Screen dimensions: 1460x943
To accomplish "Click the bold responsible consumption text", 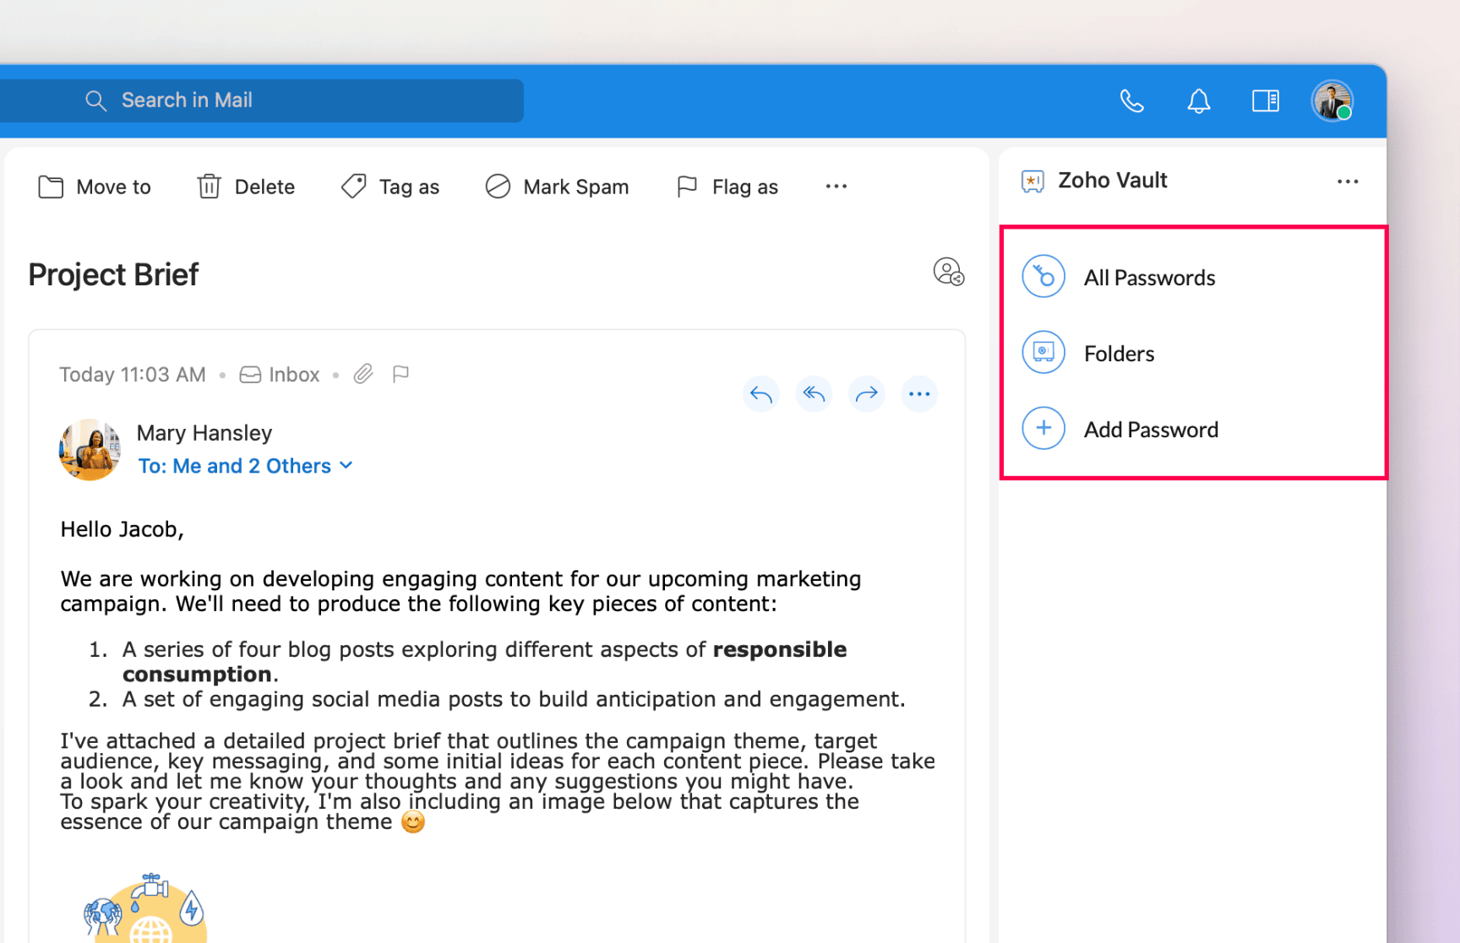I will tap(484, 662).
